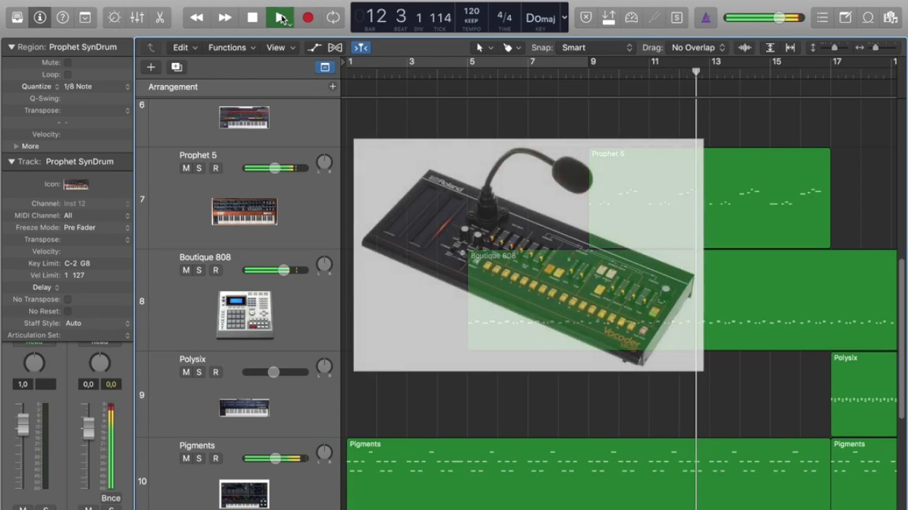The image size is (908, 510).
Task: Toggle Cycle mode
Action: (333, 18)
